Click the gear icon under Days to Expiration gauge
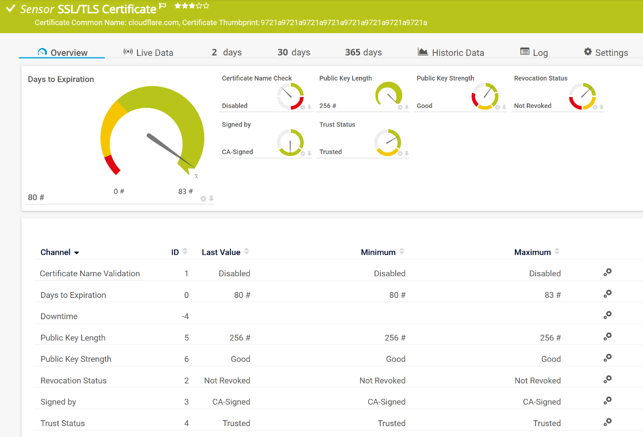The height and width of the screenshot is (437, 643). [203, 198]
